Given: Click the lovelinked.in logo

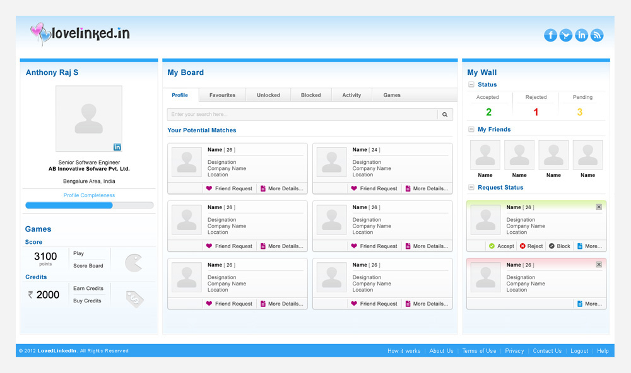Looking at the screenshot, I should [80, 33].
